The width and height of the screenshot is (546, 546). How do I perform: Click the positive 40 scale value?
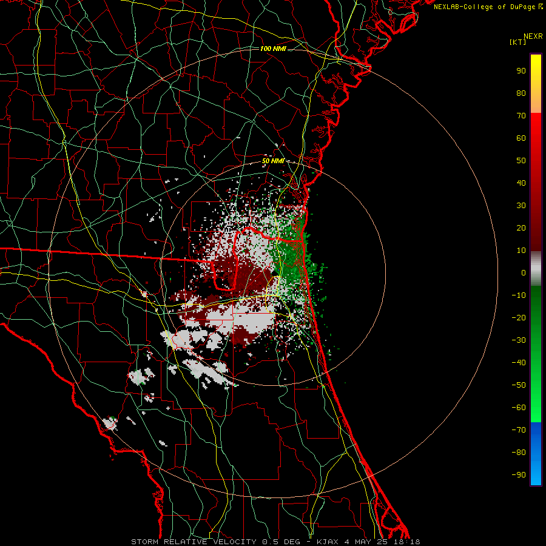click(521, 183)
